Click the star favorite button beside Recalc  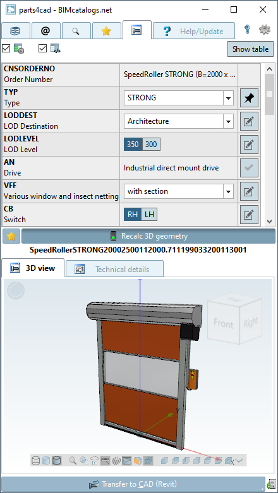(11, 236)
